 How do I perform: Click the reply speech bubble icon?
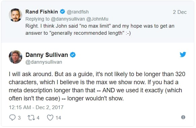click(x=12, y=118)
